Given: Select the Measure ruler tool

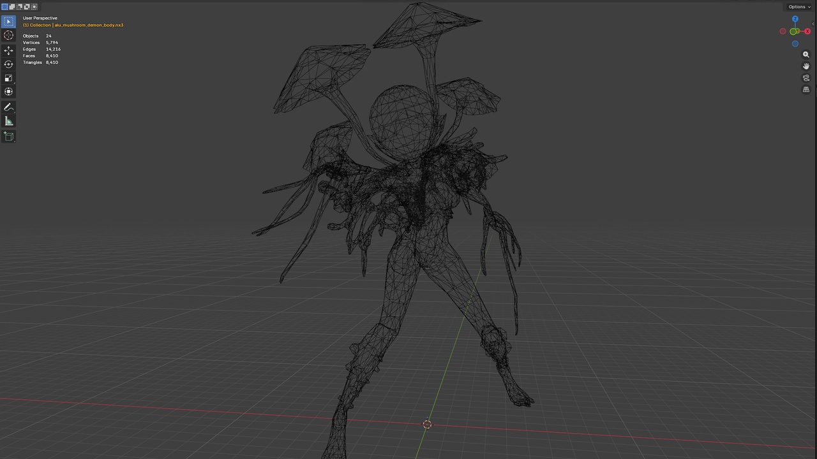Looking at the screenshot, I should pyautogui.click(x=8, y=121).
